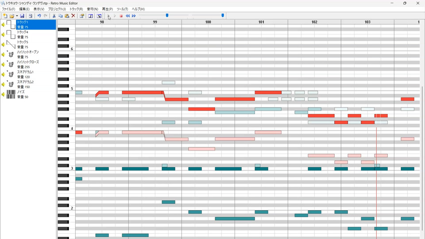
Task: Click the 音量 120 volume label
Action: pyautogui.click(x=23, y=77)
